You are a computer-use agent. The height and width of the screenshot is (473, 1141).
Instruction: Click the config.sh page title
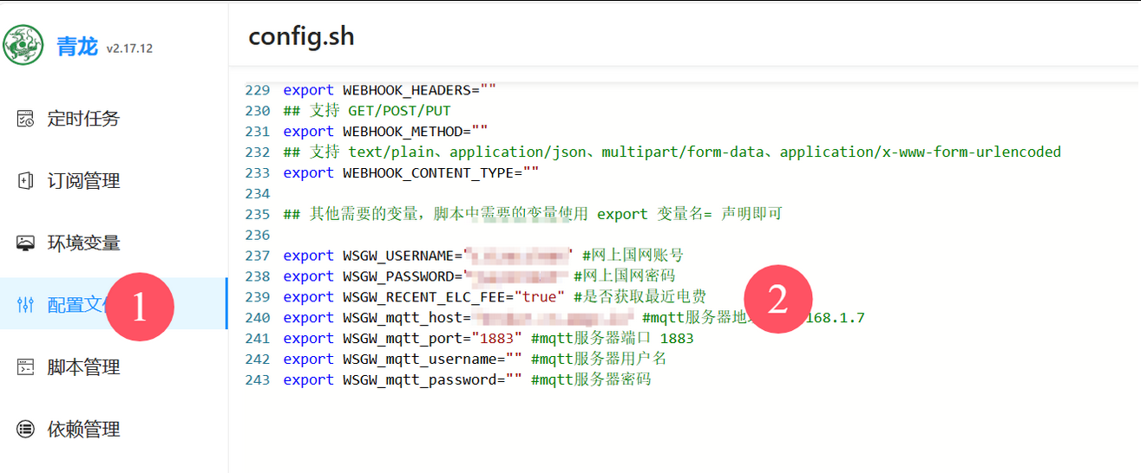[301, 36]
